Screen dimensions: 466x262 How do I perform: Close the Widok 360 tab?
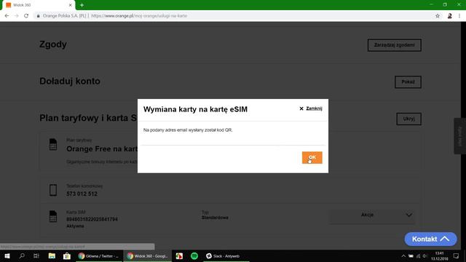70,5
